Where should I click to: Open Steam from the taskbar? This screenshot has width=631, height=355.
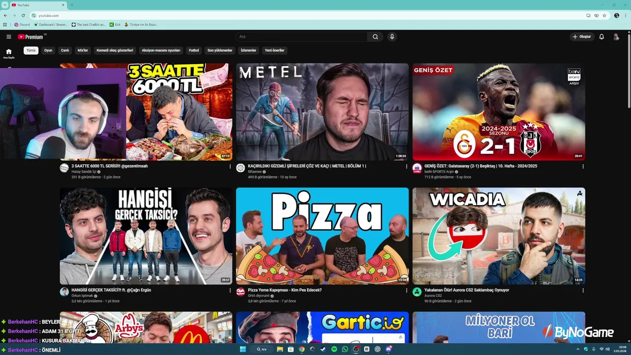[323, 349]
